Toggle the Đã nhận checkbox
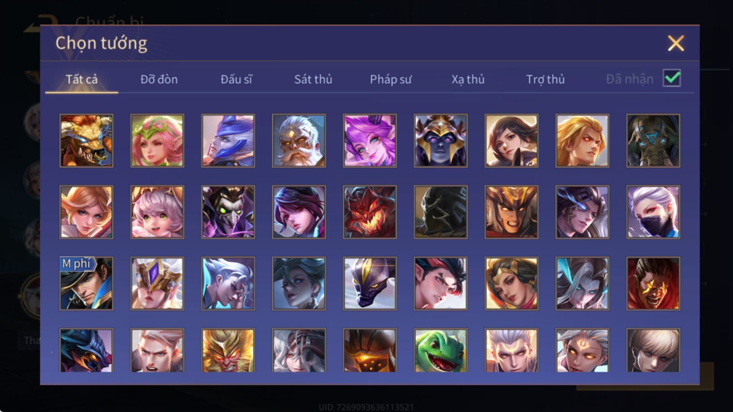Viewport: 733px width, 412px height. 672,78
